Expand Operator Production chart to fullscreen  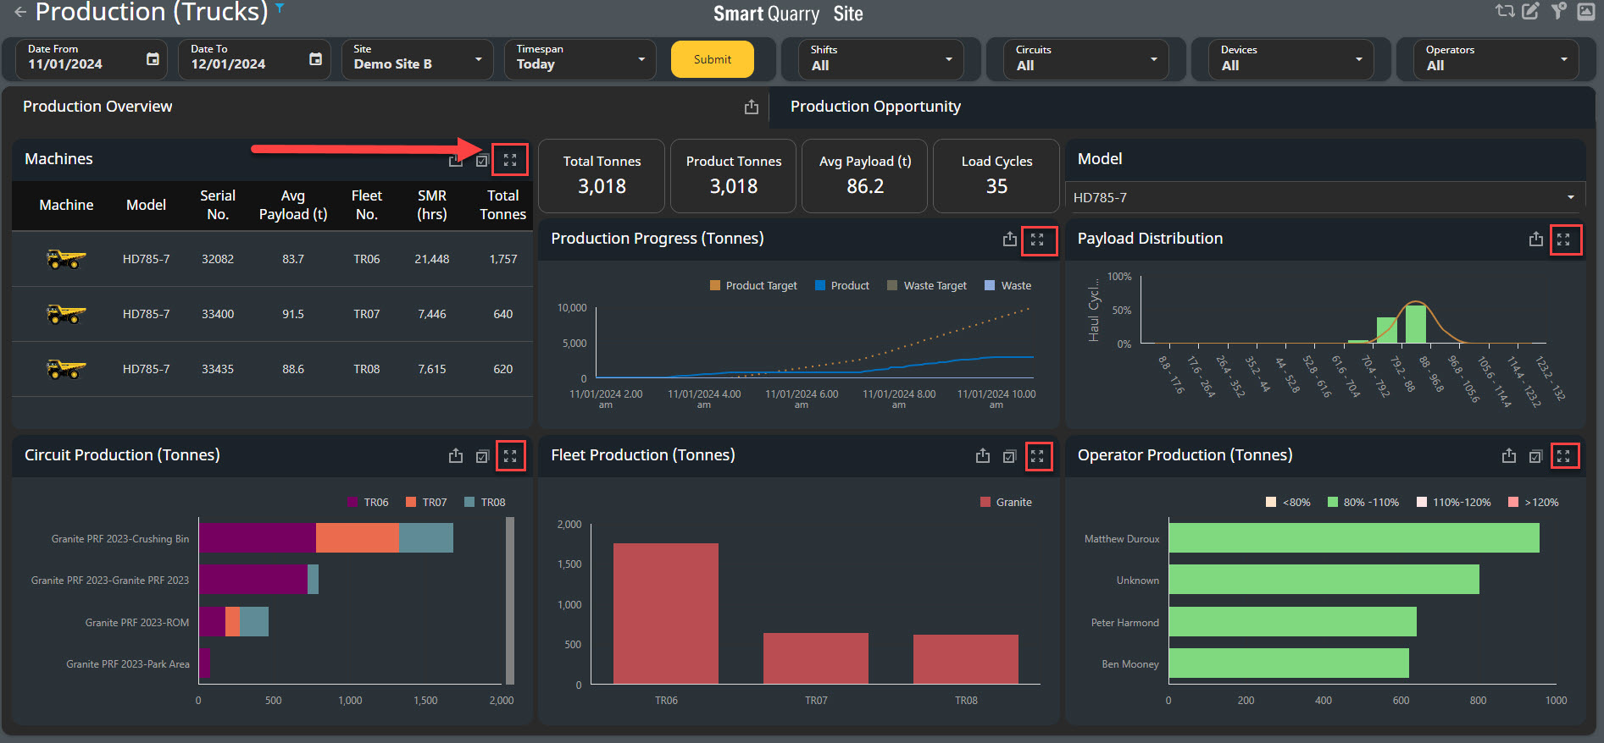coord(1563,456)
